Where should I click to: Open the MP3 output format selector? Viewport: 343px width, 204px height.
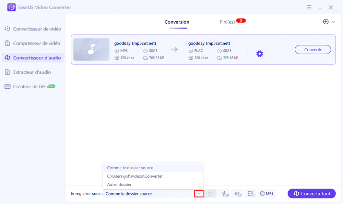point(267,194)
